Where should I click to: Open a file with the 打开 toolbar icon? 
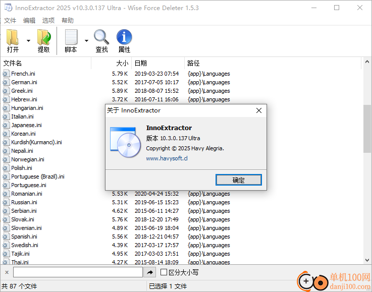click(x=13, y=41)
